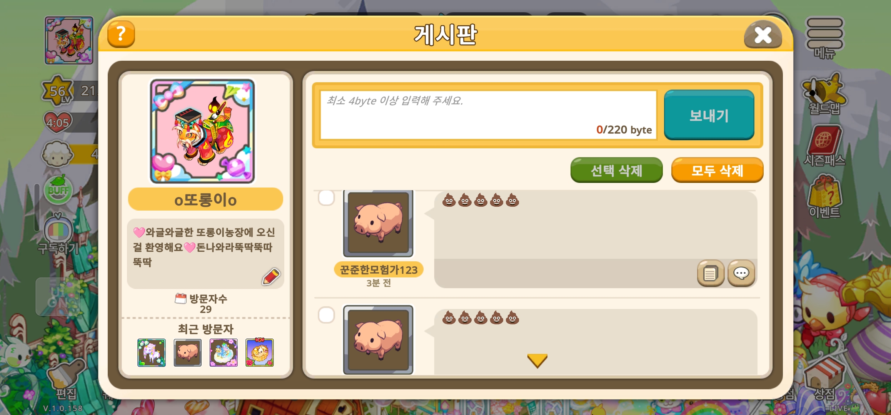Screen dimensions: 891x415
Task: Tap the copy message notes icon
Action: (x=711, y=274)
